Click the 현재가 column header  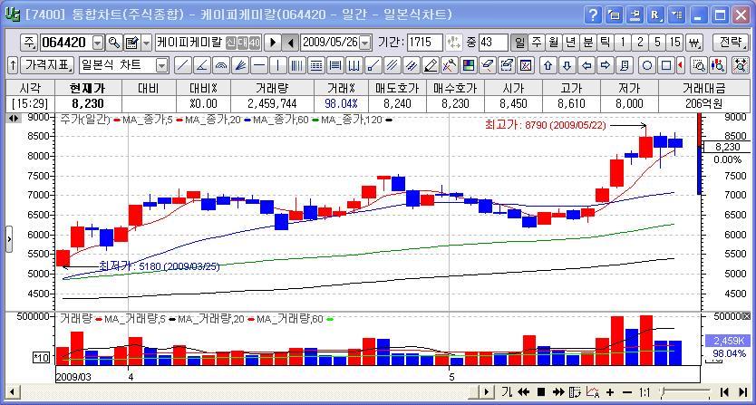(x=88, y=88)
